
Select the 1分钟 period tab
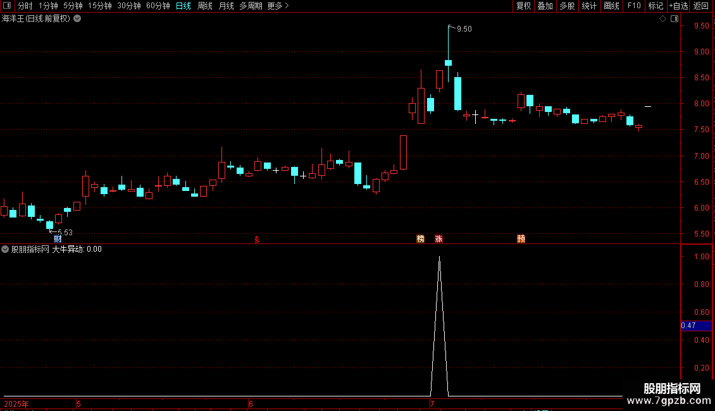tap(48, 6)
